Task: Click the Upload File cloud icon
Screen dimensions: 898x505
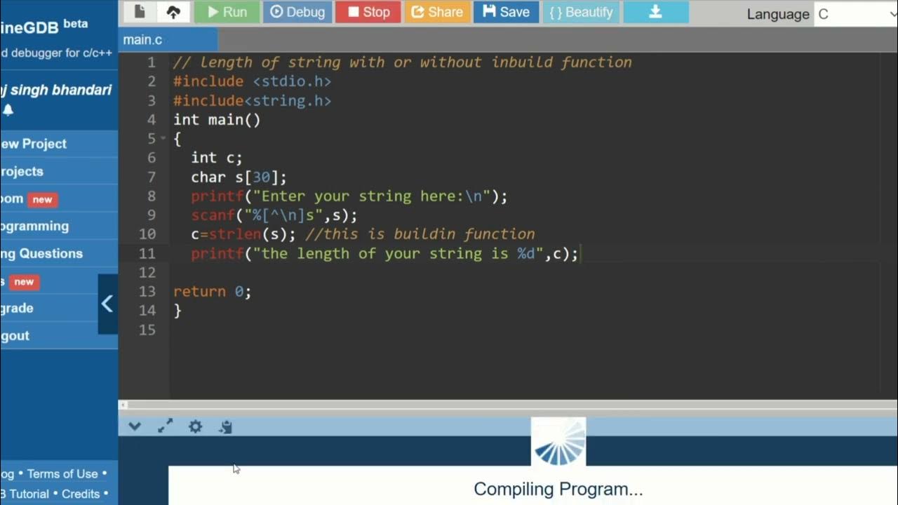Action: coord(173,12)
